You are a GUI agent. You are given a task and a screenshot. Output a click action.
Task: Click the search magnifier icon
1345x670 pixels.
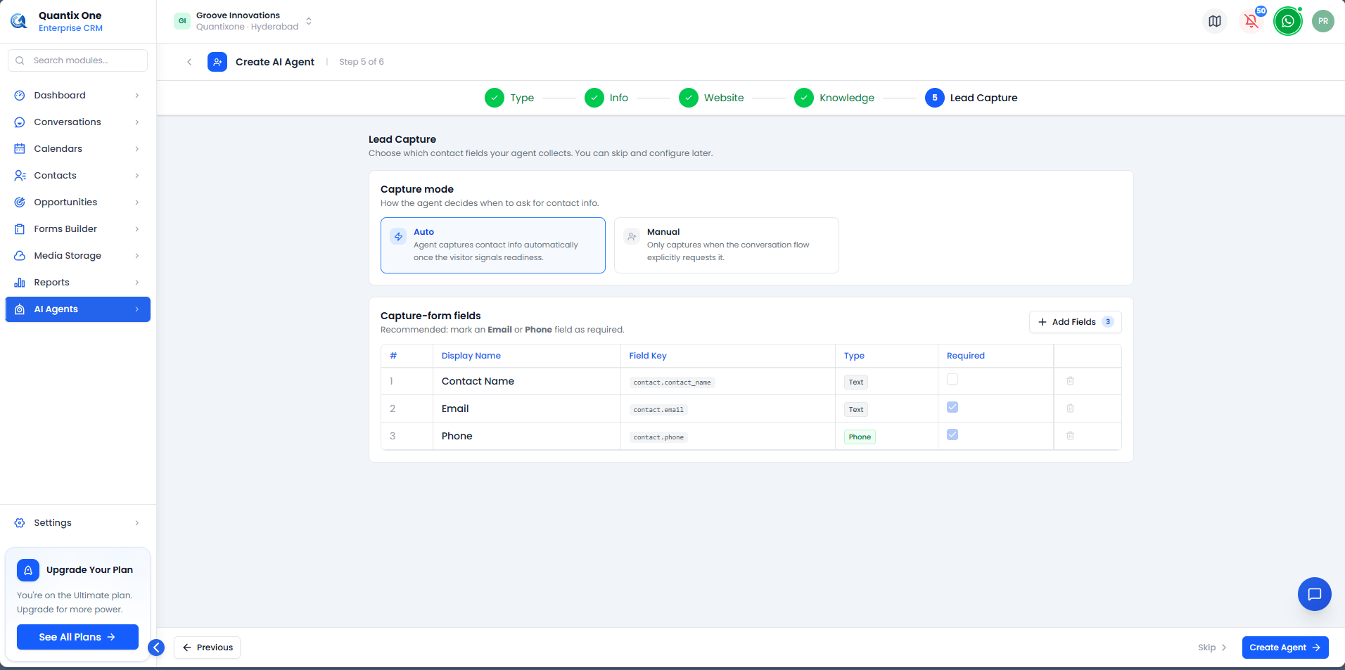click(x=20, y=60)
